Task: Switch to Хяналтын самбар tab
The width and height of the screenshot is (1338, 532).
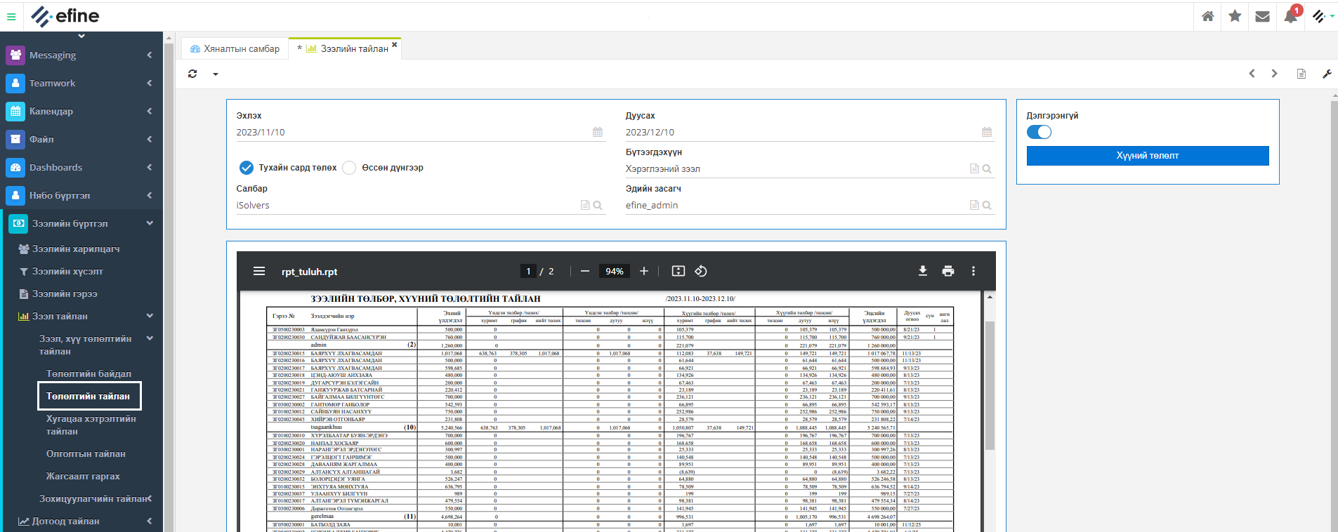Action: pyautogui.click(x=235, y=48)
